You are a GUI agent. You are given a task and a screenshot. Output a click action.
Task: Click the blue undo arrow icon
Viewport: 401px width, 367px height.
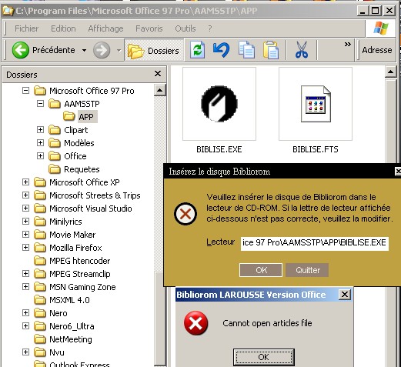pos(221,50)
